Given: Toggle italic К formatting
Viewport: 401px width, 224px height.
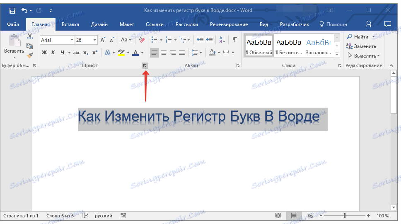Looking at the screenshot, I should 53,53.
